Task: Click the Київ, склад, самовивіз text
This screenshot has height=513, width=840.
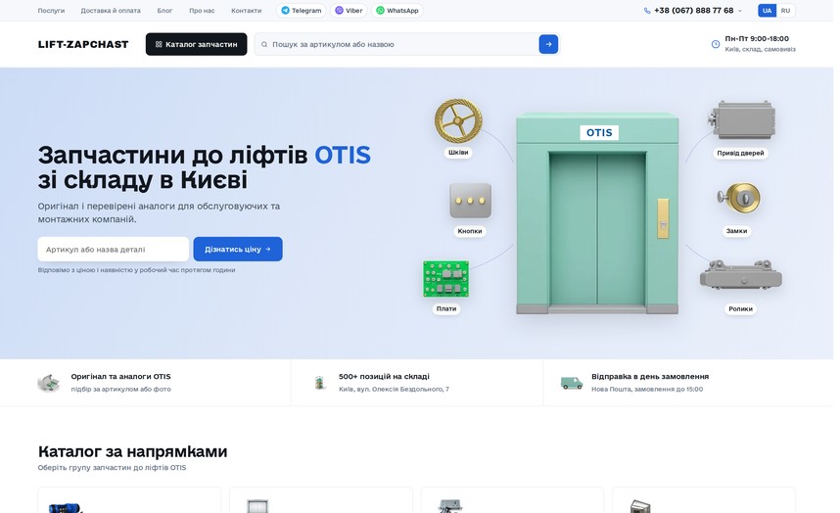Action: (x=760, y=49)
